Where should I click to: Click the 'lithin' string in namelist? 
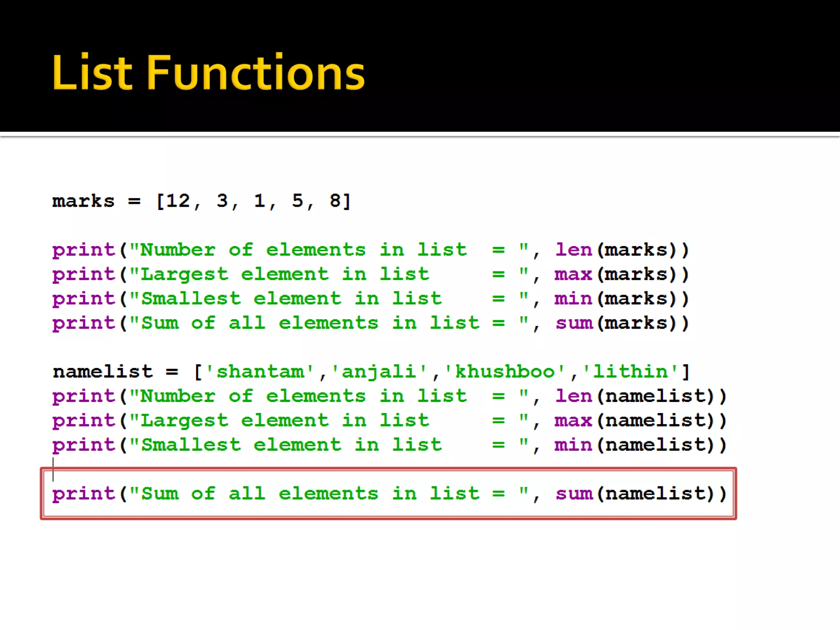pos(630,372)
